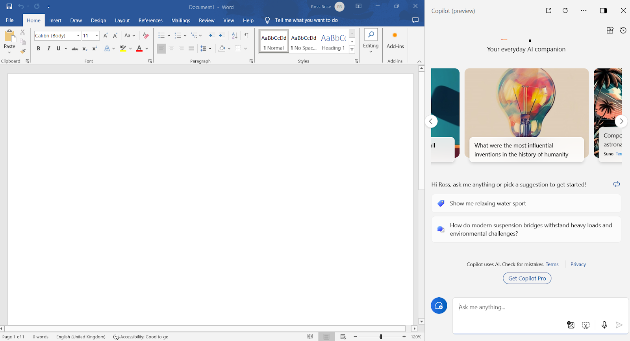The width and height of the screenshot is (630, 341).
Task: Open the Calibri (Body) font dropdown
Action: point(78,35)
